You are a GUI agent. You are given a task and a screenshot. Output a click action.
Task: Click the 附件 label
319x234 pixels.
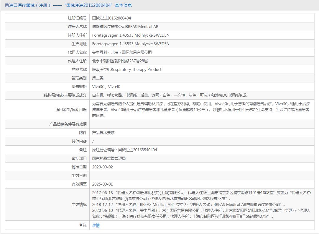pos(83,133)
